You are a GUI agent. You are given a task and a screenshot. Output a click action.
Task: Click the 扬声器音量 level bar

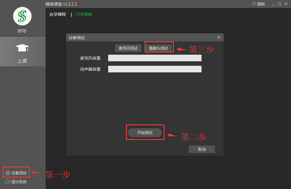(155, 69)
